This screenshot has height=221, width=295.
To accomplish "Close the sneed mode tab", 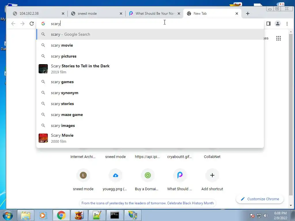I will (121, 14).
